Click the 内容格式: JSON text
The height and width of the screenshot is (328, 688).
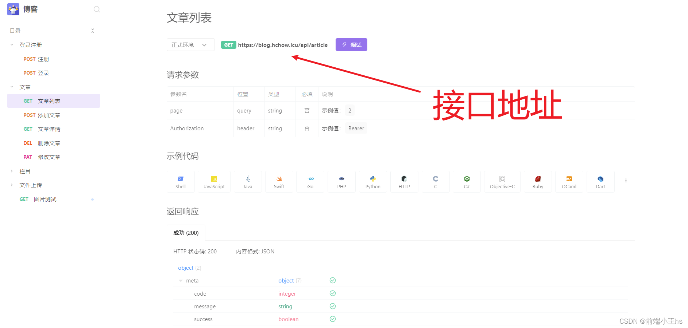click(255, 252)
